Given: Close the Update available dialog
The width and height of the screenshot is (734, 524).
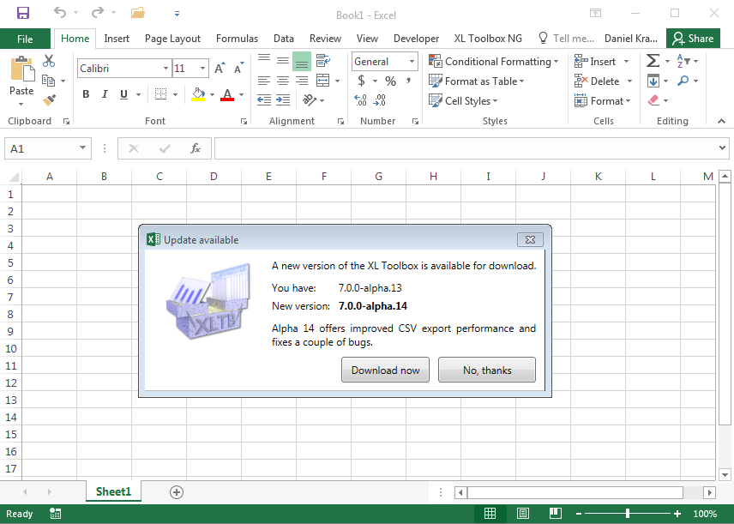Looking at the screenshot, I should click(x=530, y=239).
